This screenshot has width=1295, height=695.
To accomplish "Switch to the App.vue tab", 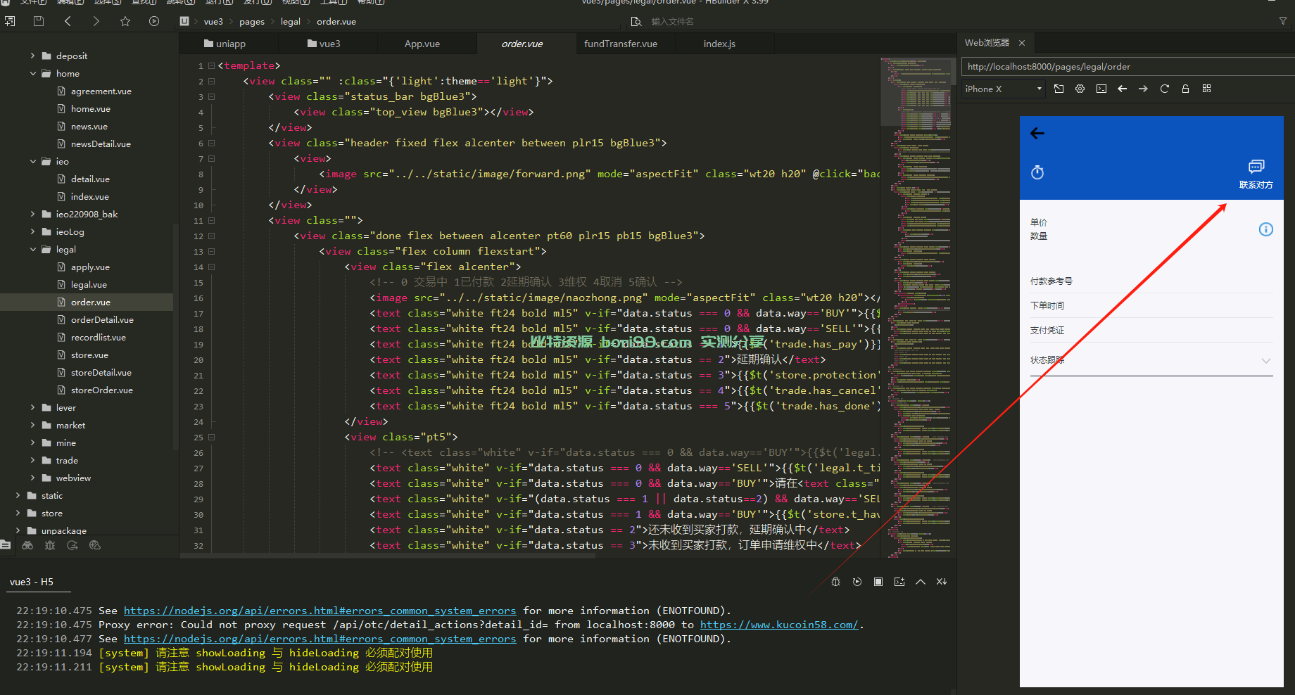I will pyautogui.click(x=422, y=44).
